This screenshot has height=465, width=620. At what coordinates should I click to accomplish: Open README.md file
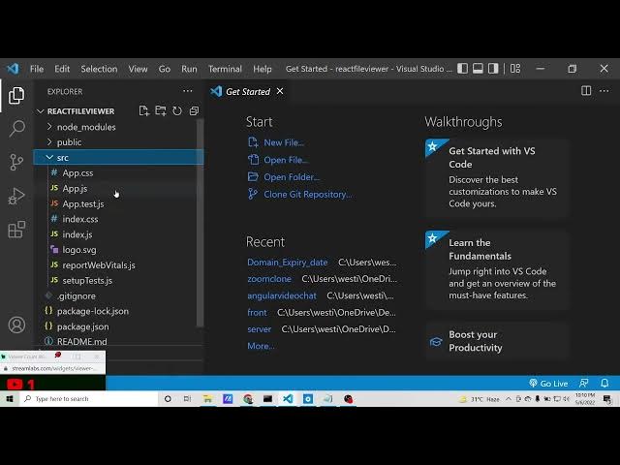click(119, 341)
